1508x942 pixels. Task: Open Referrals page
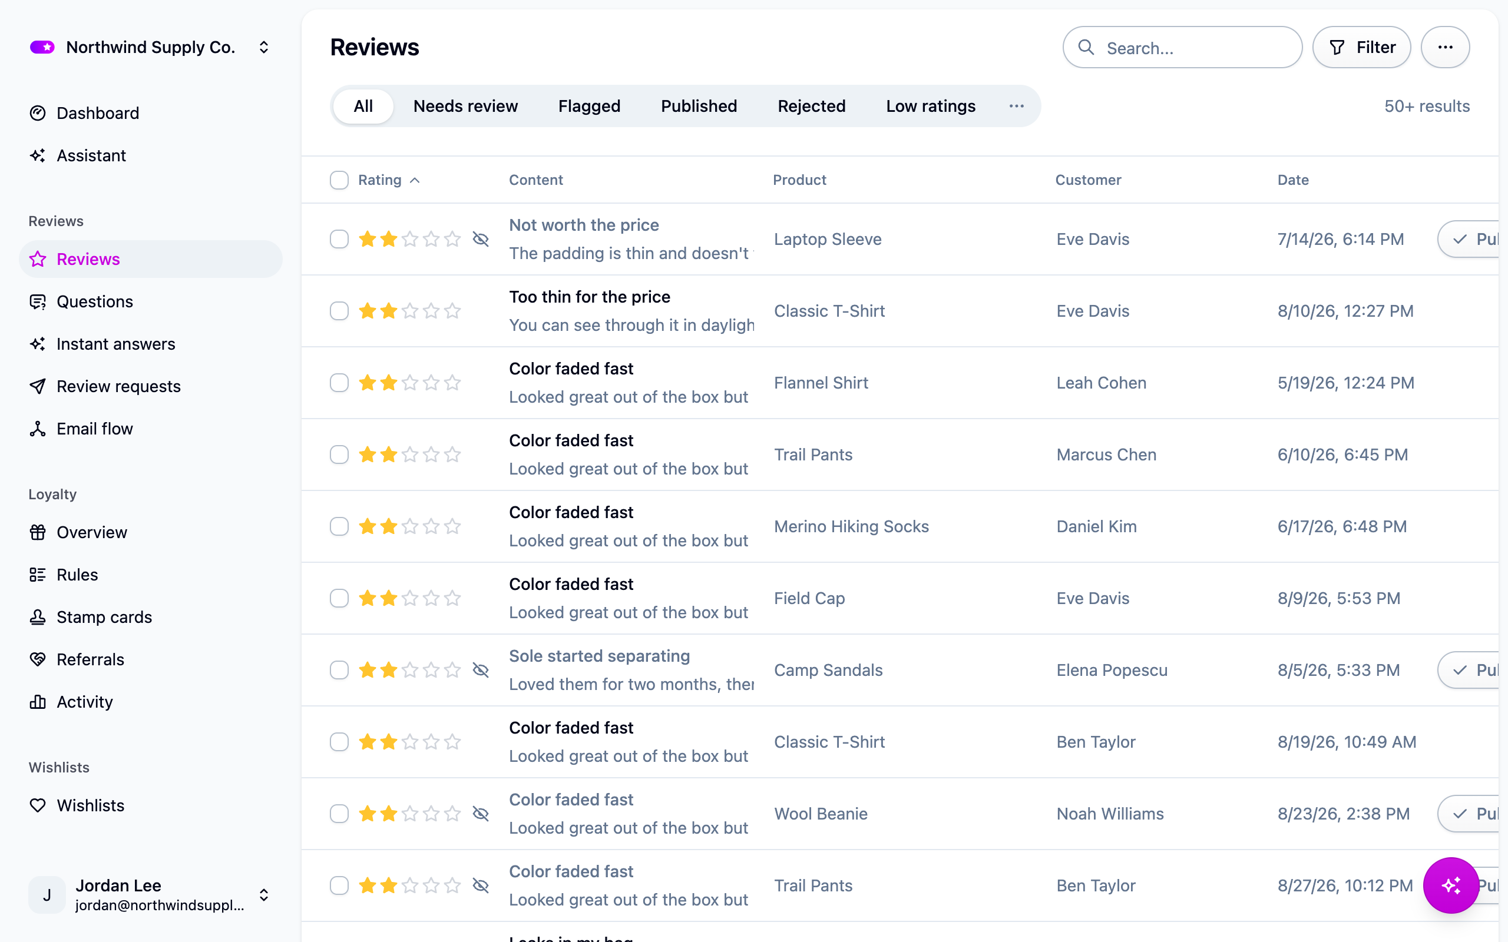coord(150,659)
